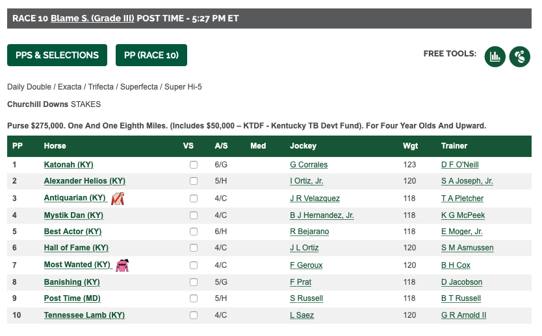Open Post Time (MD) horse link

(x=72, y=298)
